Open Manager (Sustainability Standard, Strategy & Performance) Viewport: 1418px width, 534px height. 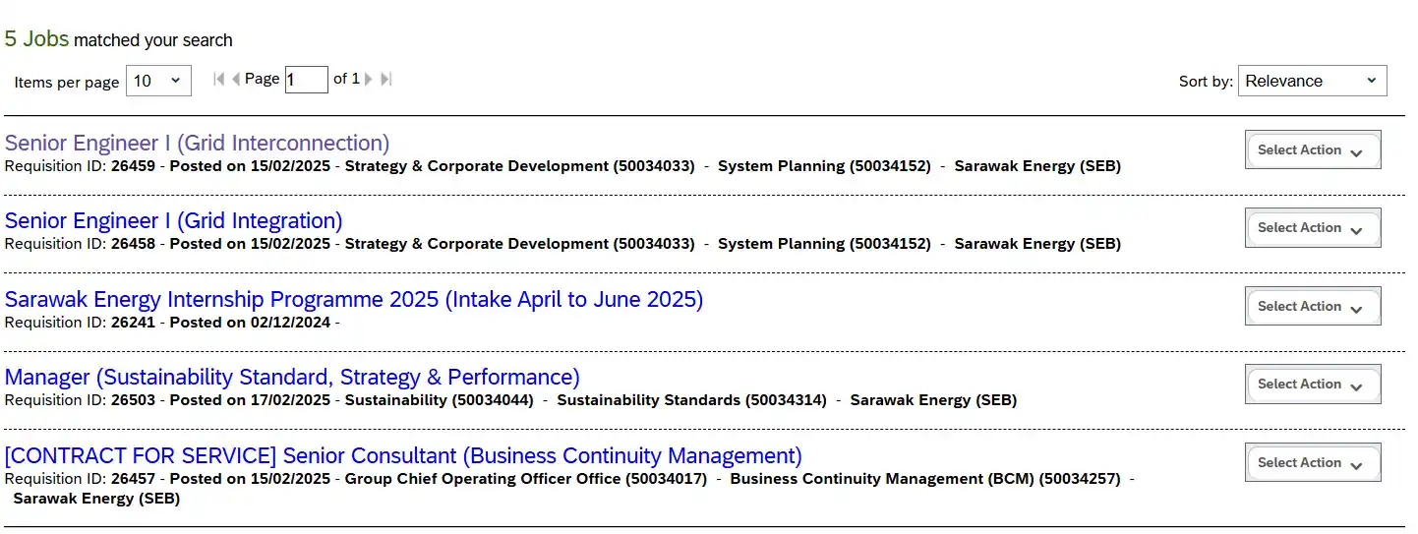pos(292,377)
